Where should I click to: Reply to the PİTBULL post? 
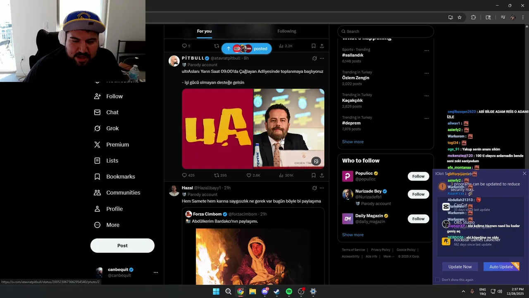188,175
